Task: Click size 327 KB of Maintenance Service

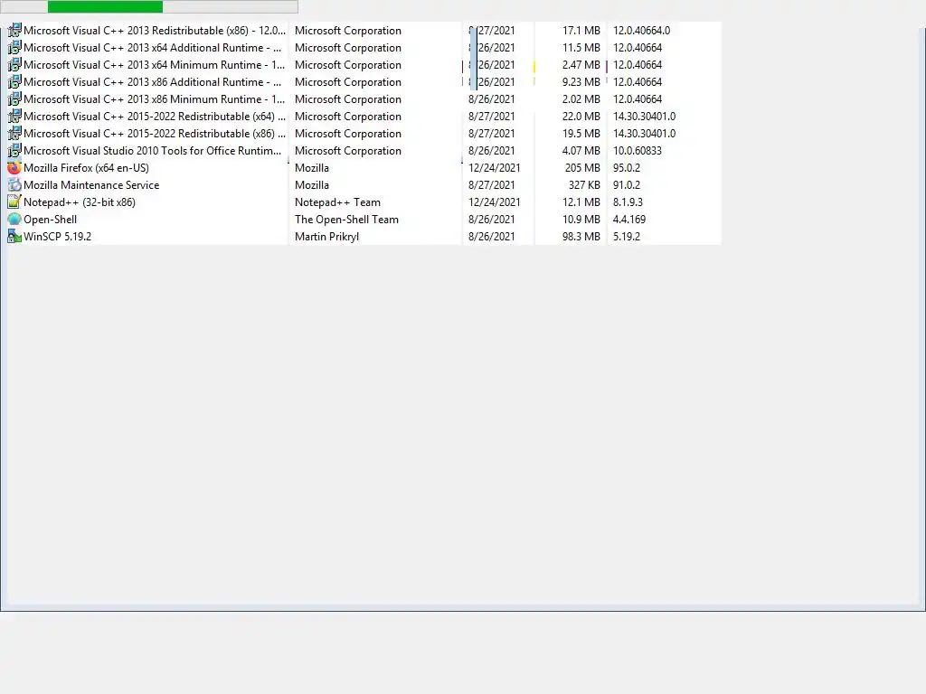Action: [x=584, y=184]
